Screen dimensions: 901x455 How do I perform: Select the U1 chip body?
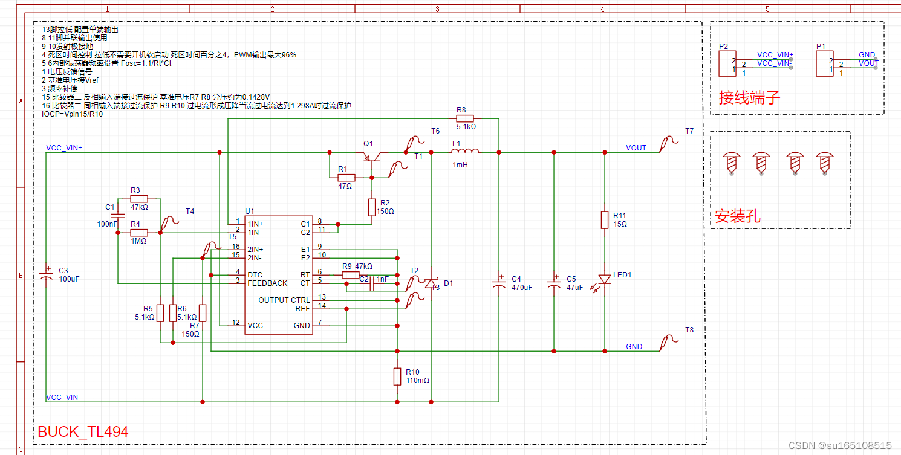click(279, 275)
